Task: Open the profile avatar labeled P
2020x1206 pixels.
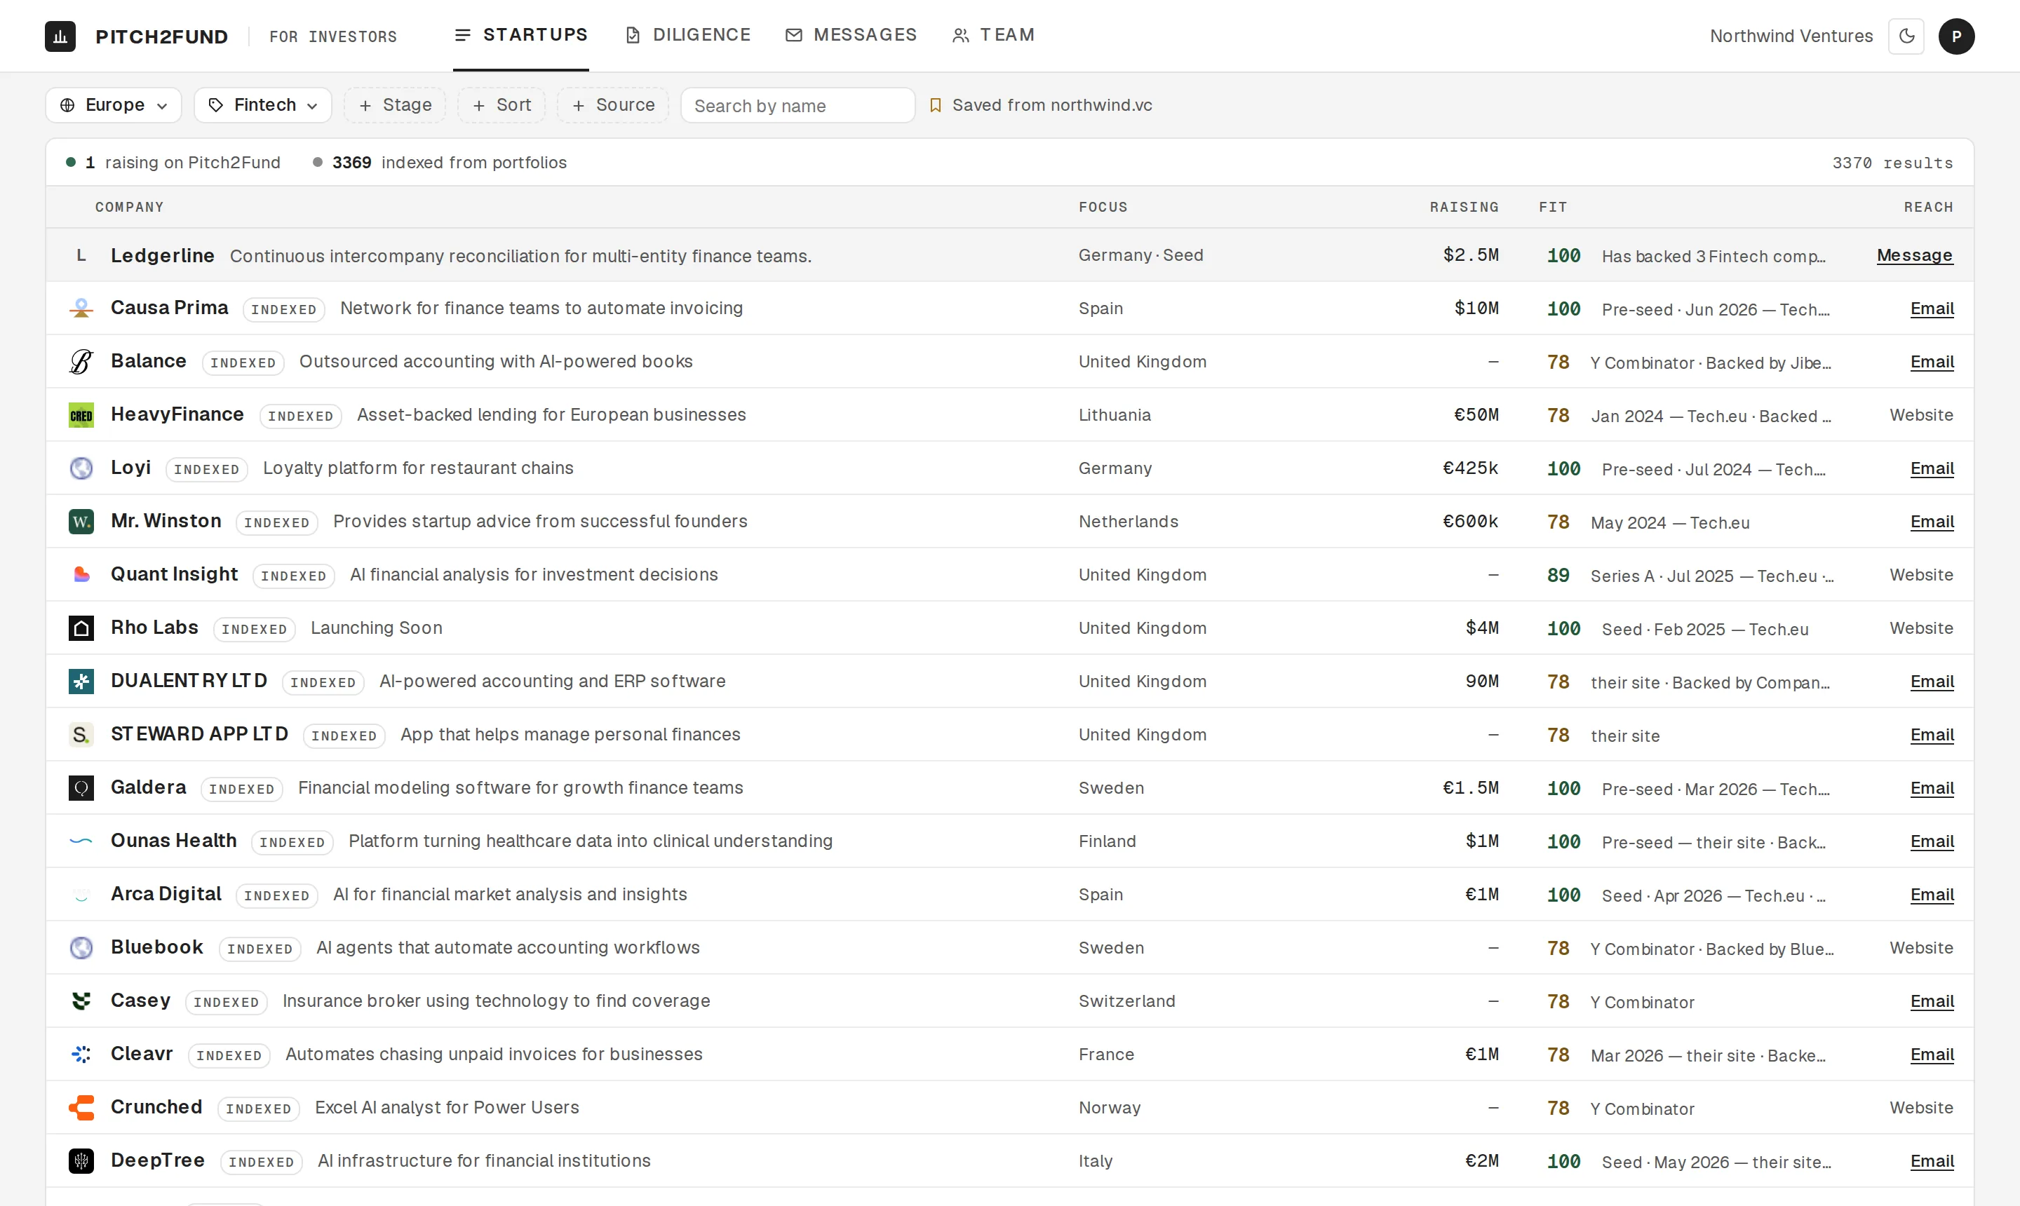Action: (x=1957, y=36)
